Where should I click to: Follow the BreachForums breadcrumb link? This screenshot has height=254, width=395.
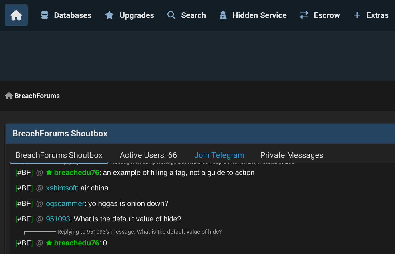(37, 96)
